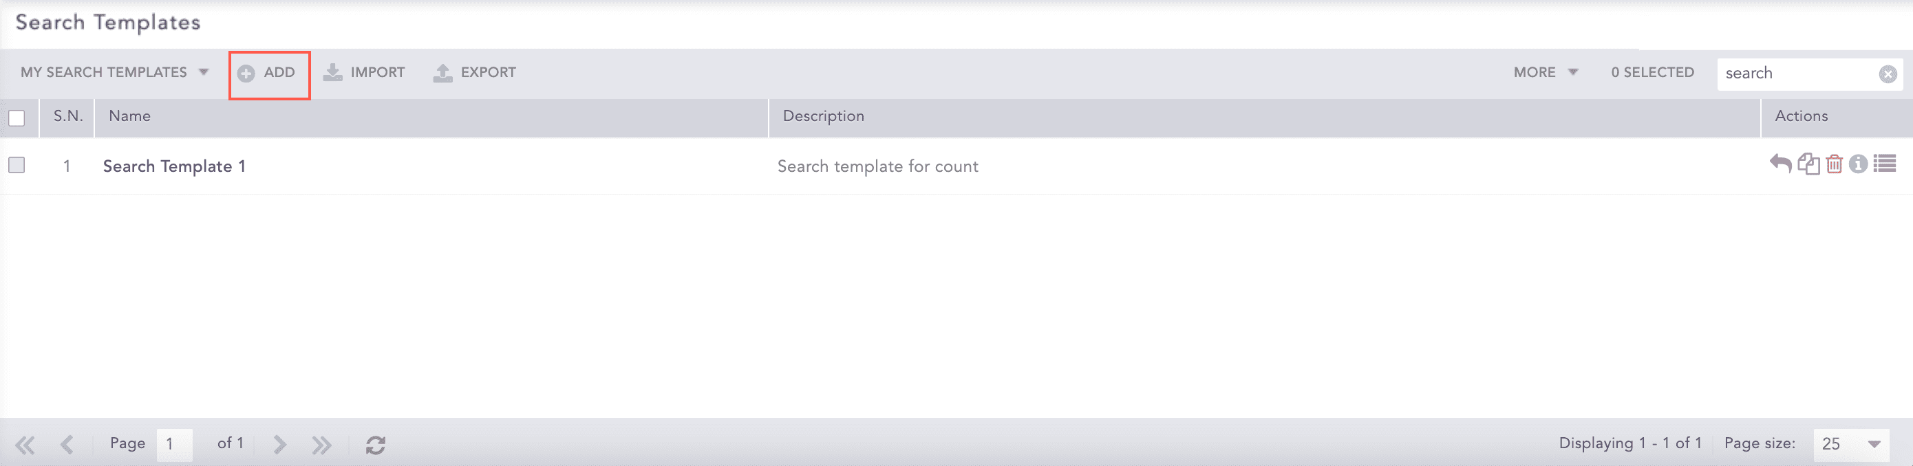Click the share arrow icon for Search Template 1
Image resolution: width=1913 pixels, height=466 pixels.
click(x=1780, y=164)
